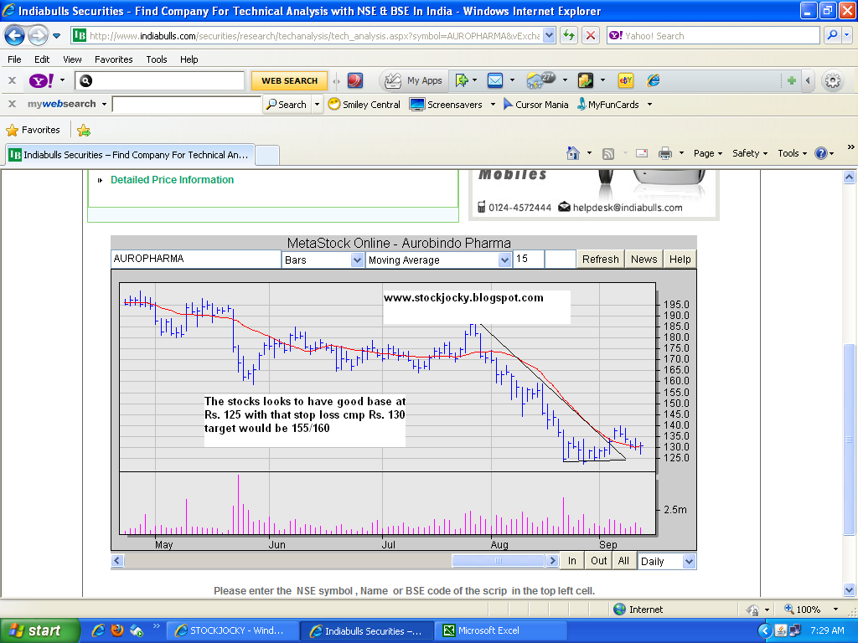Click the chart horizontal scrollbar thumb

pos(498,560)
